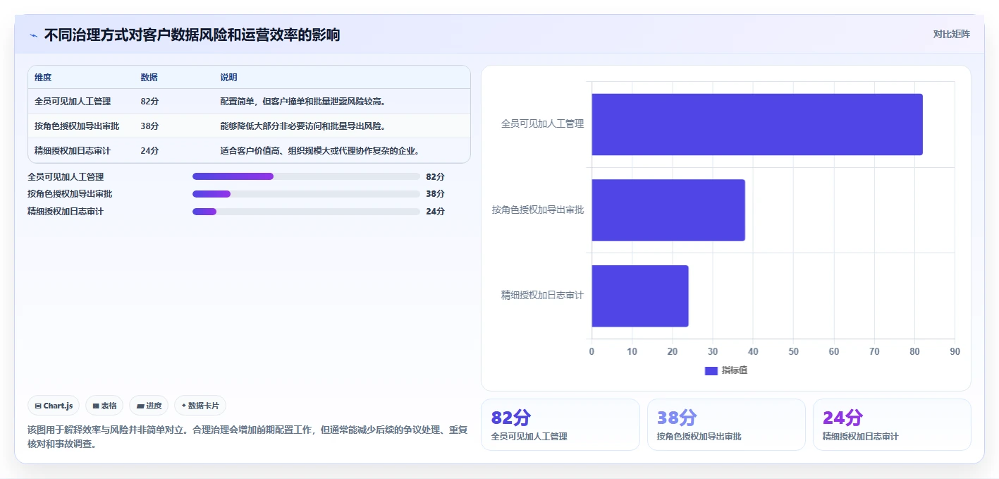
Task: Click the 数据 column header
Action: pos(149,78)
